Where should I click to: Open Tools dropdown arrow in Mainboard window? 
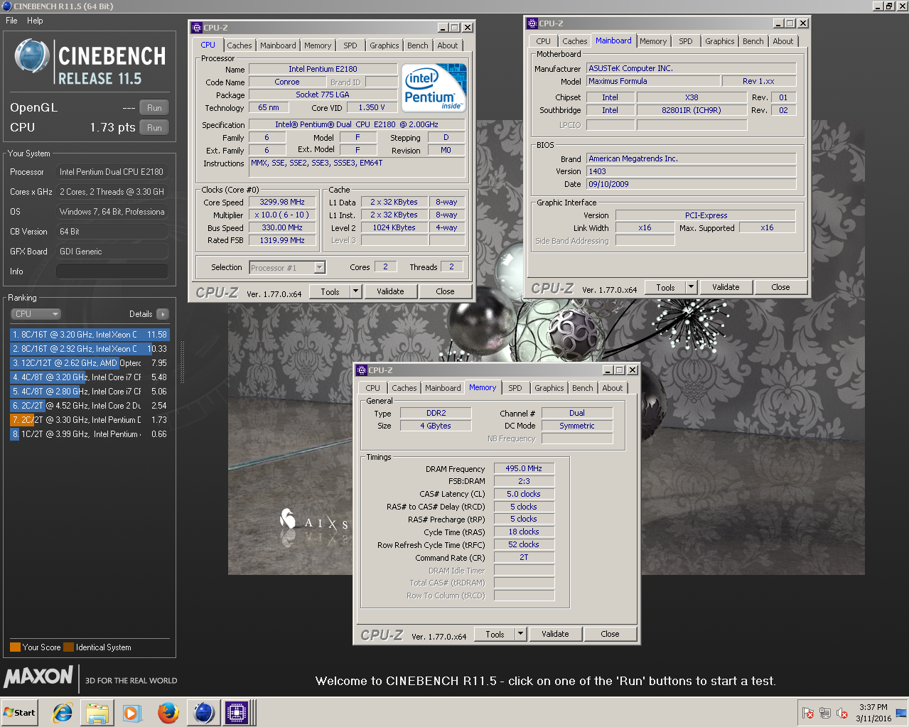click(x=692, y=287)
